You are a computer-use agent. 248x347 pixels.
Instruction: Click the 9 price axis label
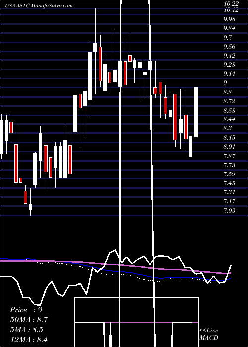point(225,83)
